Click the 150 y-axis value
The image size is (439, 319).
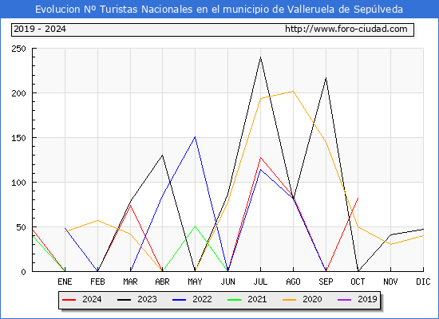coord(18,138)
